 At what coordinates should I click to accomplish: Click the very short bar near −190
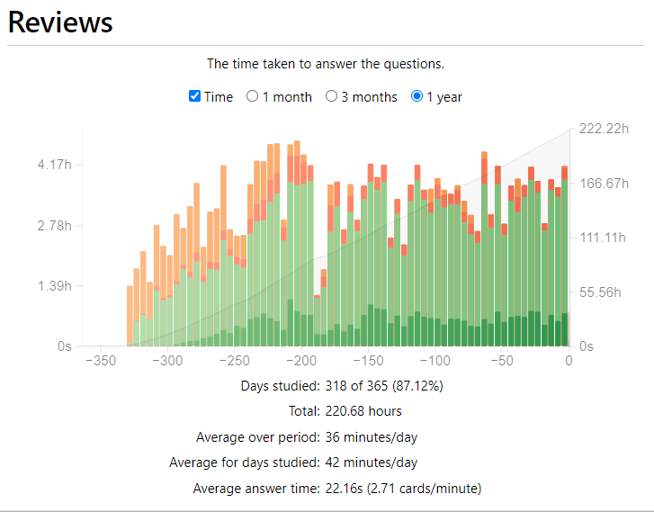click(317, 321)
